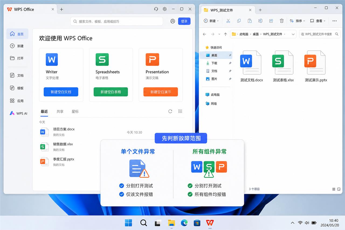This screenshot has width=345, height=230.
Task: Open WPS AI from the sidebar
Action: point(18,114)
